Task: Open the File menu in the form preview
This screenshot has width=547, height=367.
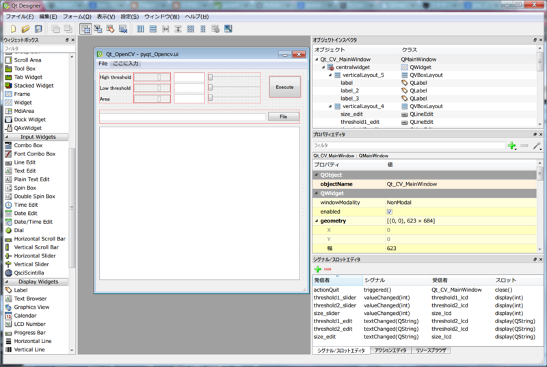Action: coord(103,64)
